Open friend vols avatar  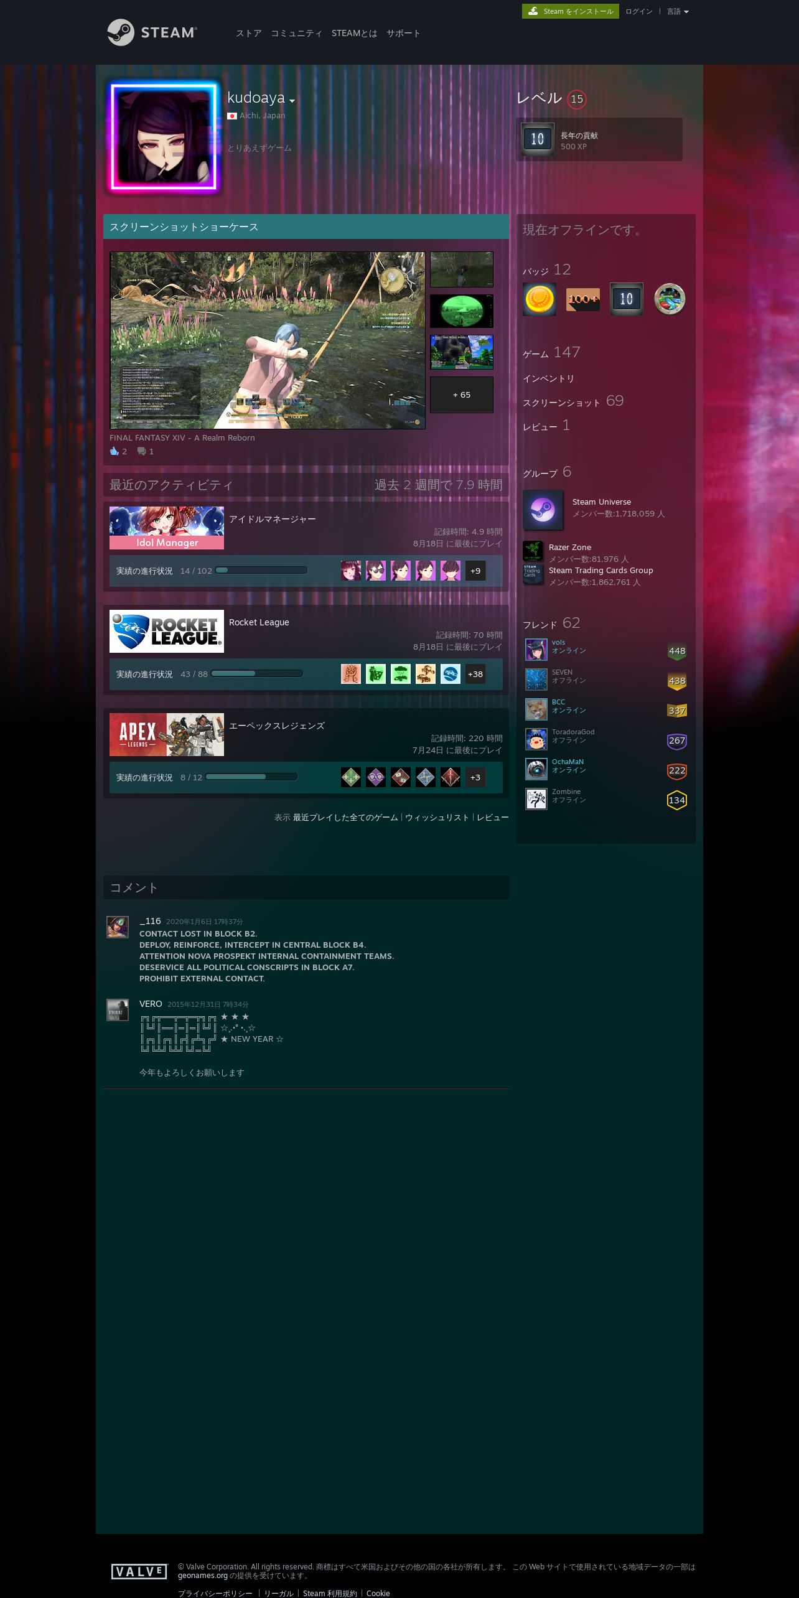[x=536, y=650]
